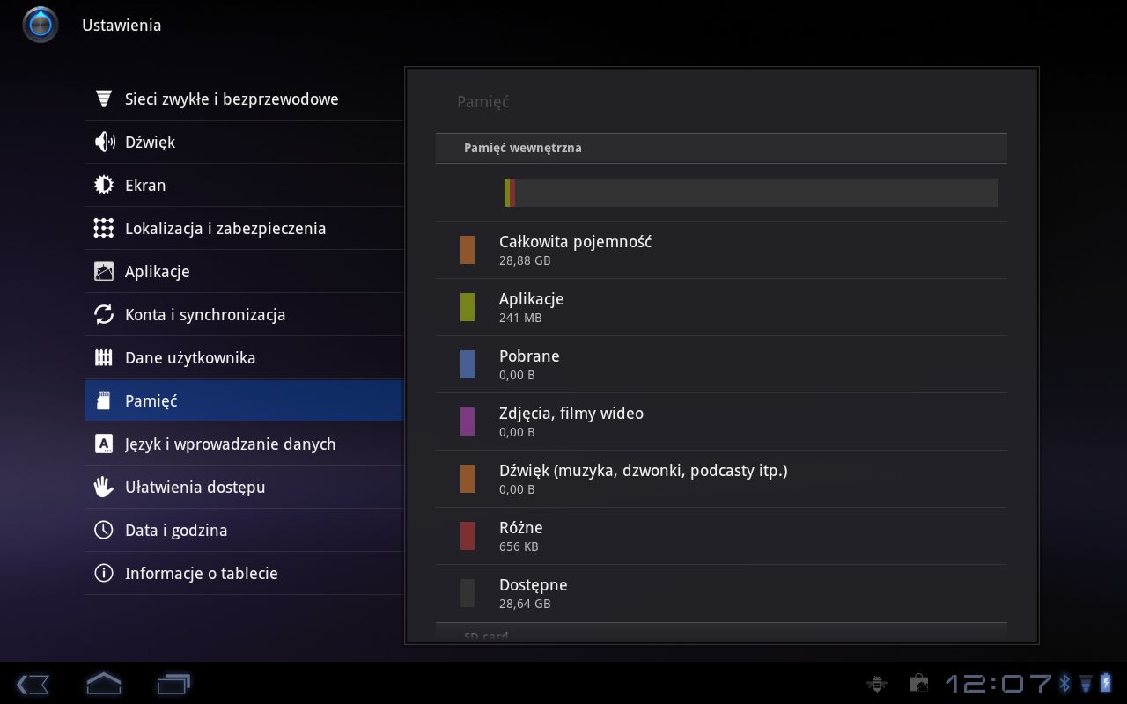
Task: Open Sieci zwykłe i bezprzewodowe settings
Action: tap(244, 99)
